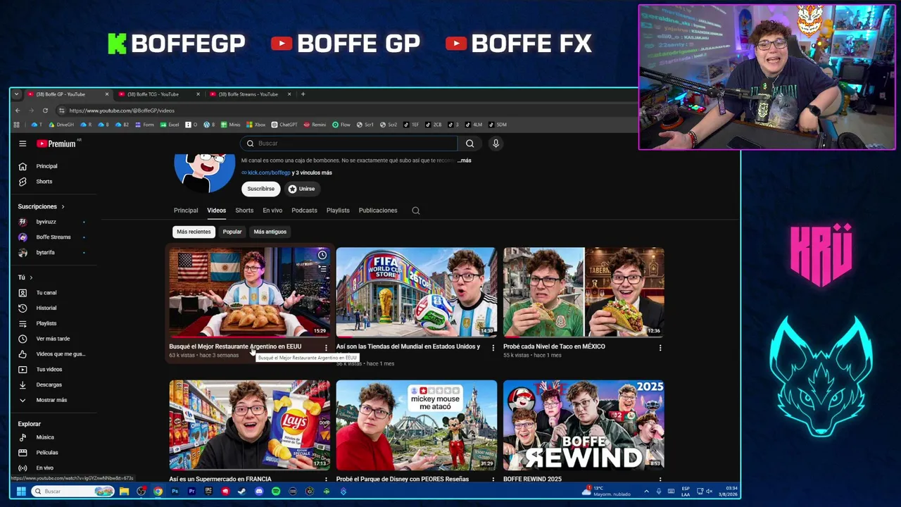Open Shorts in the left sidebar
901x507 pixels.
click(44, 182)
